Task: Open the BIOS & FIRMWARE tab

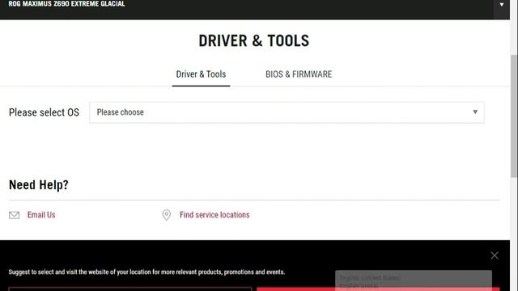Action: [299, 74]
